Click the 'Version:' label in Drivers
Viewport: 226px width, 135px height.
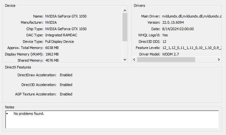tap(154, 22)
